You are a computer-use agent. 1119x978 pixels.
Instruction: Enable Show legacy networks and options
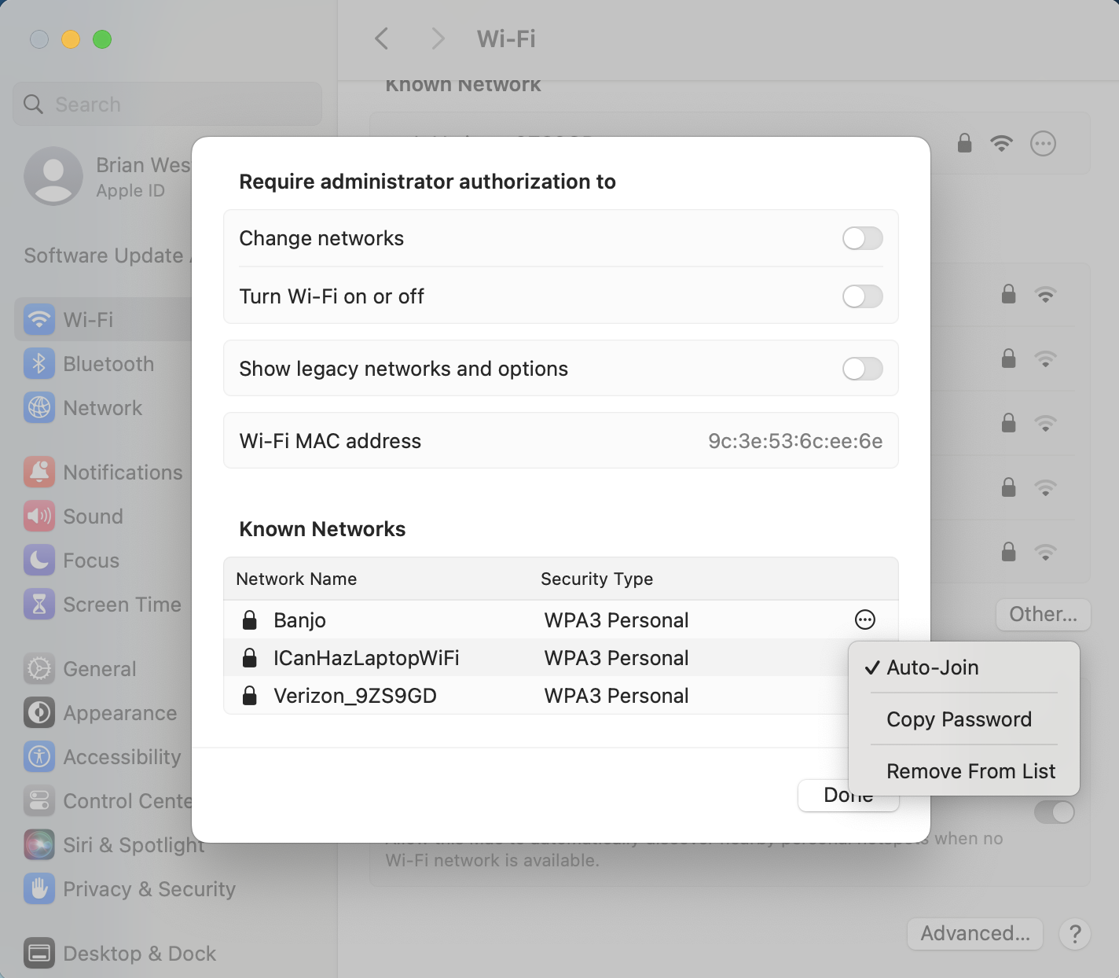pyautogui.click(x=862, y=369)
